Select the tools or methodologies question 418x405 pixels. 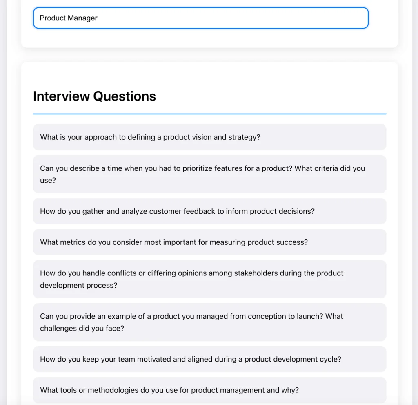209,390
